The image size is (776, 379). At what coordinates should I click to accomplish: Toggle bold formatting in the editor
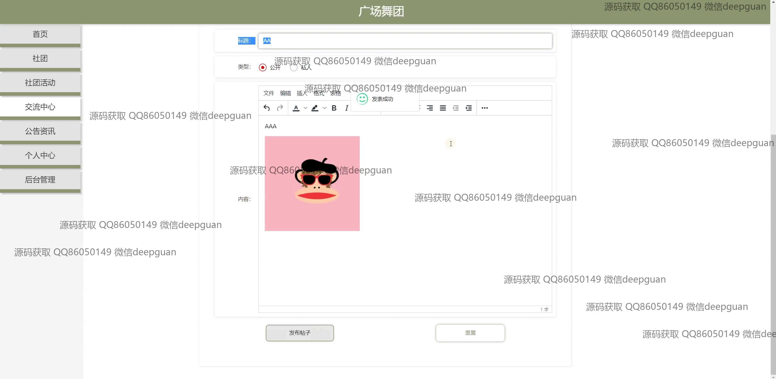(334, 108)
